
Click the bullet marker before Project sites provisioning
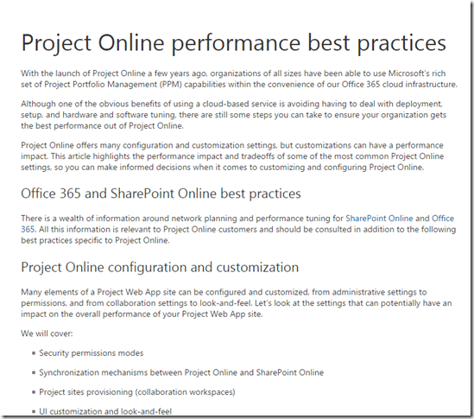(34, 392)
